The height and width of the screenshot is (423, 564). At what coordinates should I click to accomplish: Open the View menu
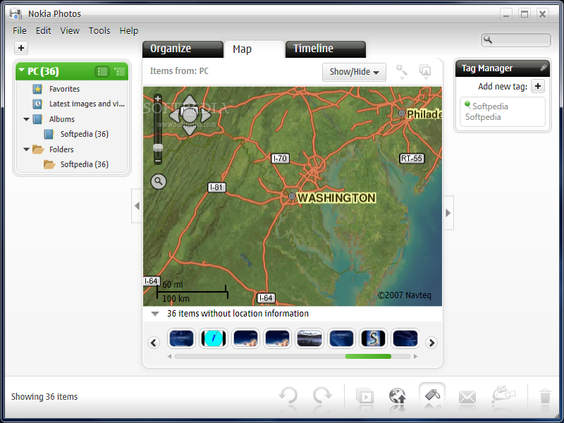[70, 31]
